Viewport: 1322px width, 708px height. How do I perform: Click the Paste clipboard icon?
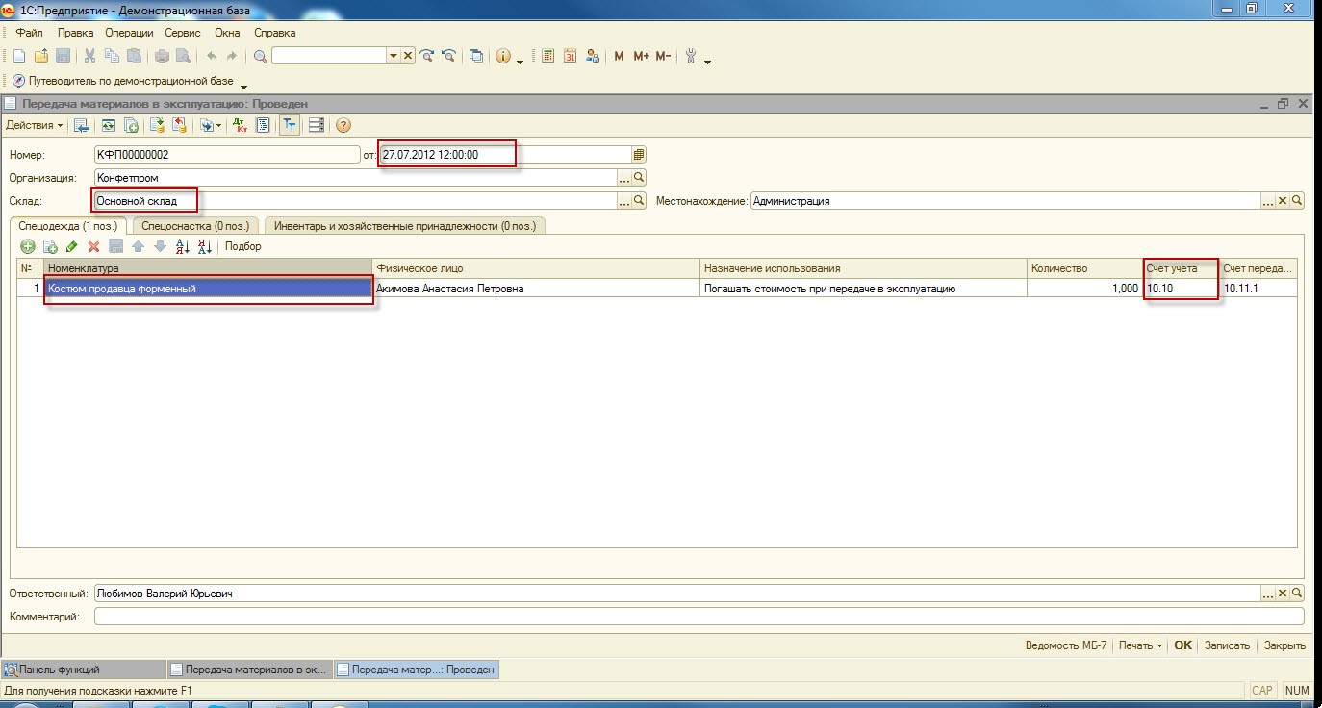[134, 56]
